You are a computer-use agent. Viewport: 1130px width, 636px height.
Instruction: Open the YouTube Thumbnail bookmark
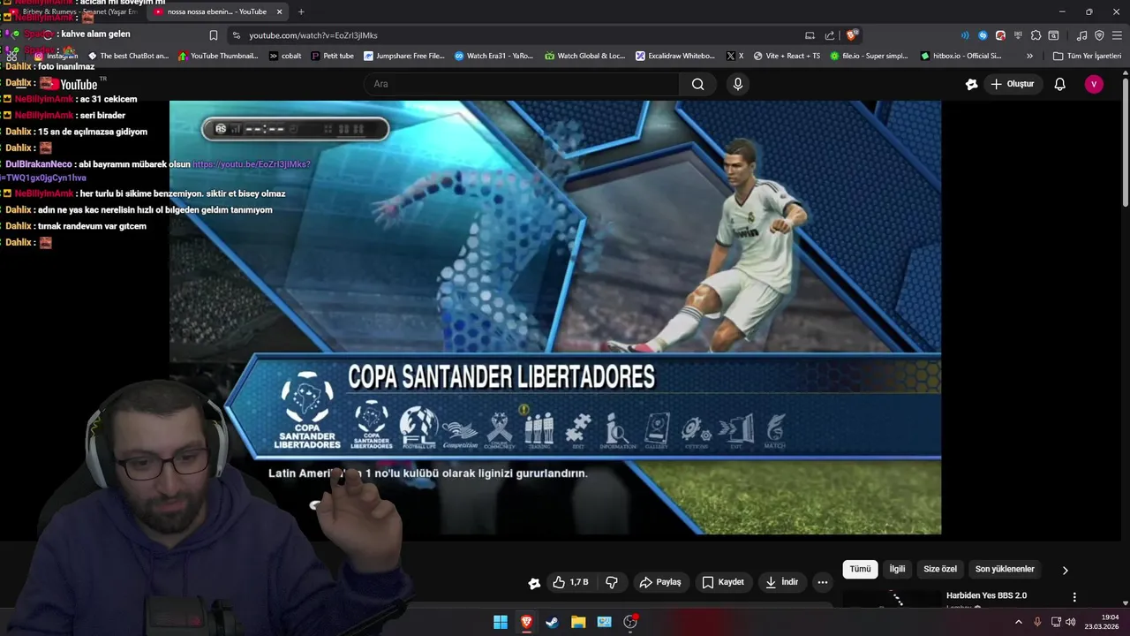point(218,56)
